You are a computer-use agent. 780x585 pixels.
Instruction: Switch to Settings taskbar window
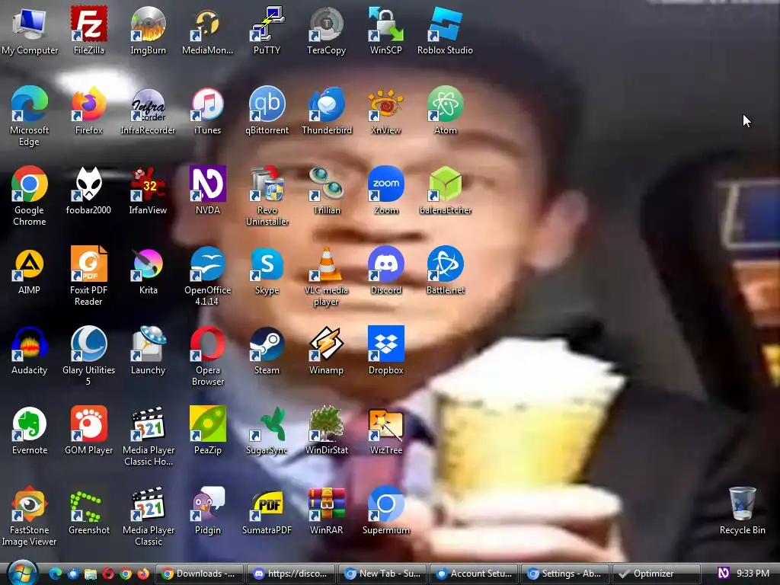click(x=566, y=574)
